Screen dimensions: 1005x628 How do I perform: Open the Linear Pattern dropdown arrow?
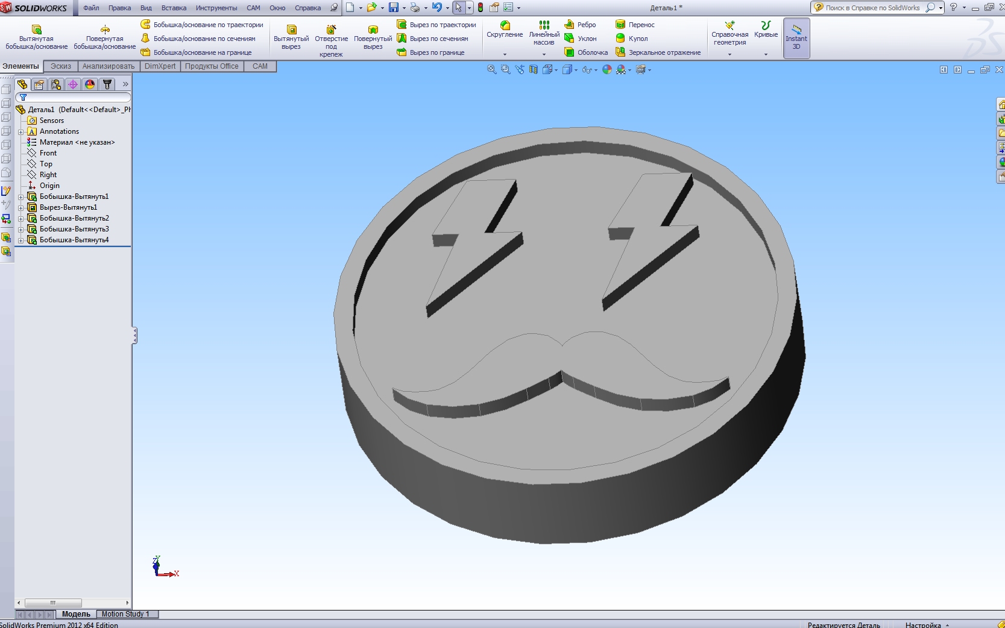[544, 54]
